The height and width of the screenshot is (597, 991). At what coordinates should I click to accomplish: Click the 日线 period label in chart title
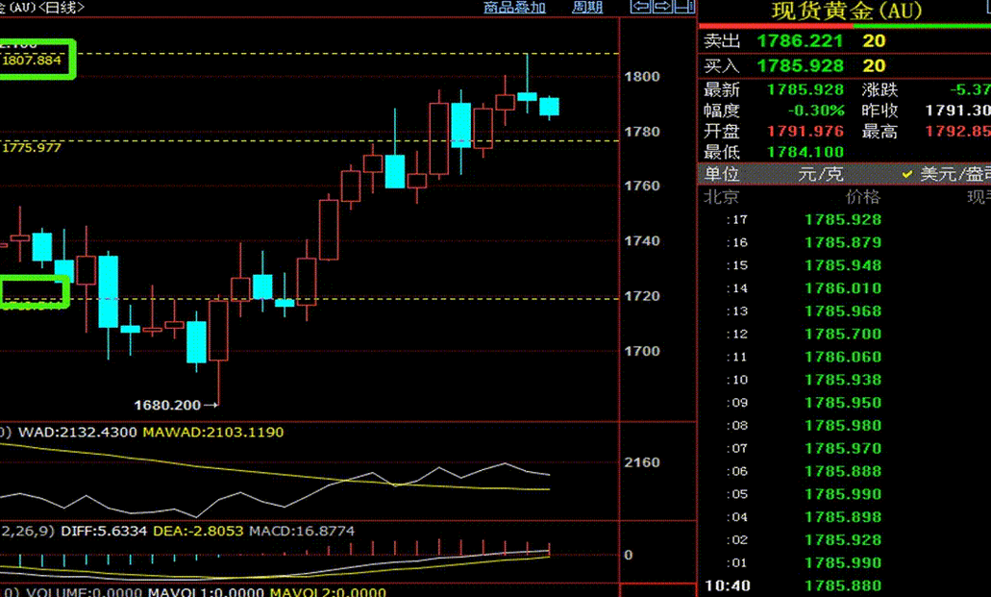[x=65, y=7]
